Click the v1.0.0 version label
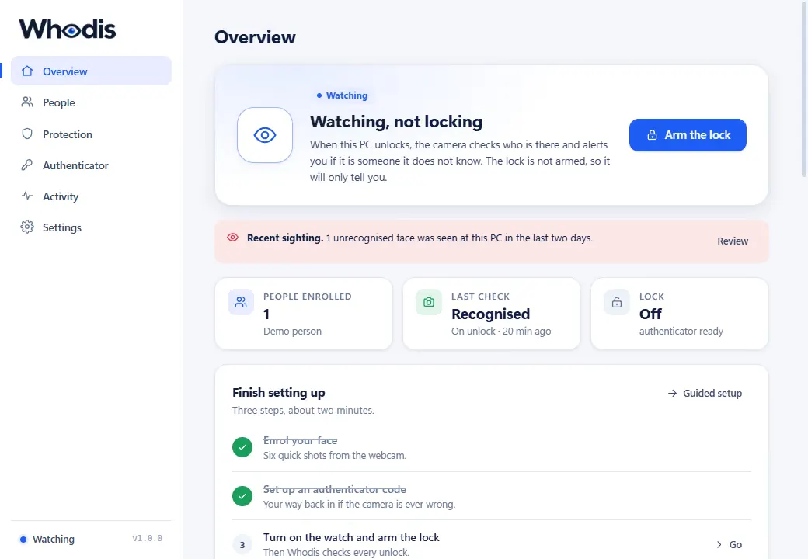 coord(148,538)
